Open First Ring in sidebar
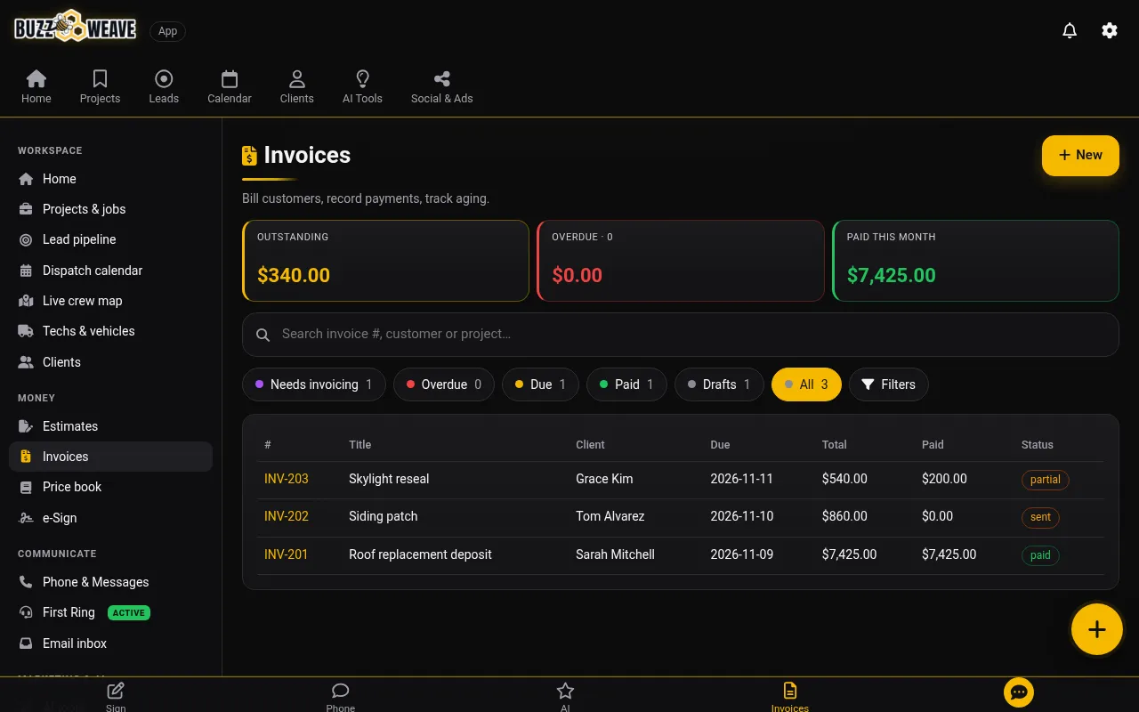The width and height of the screenshot is (1139, 712). point(110,612)
